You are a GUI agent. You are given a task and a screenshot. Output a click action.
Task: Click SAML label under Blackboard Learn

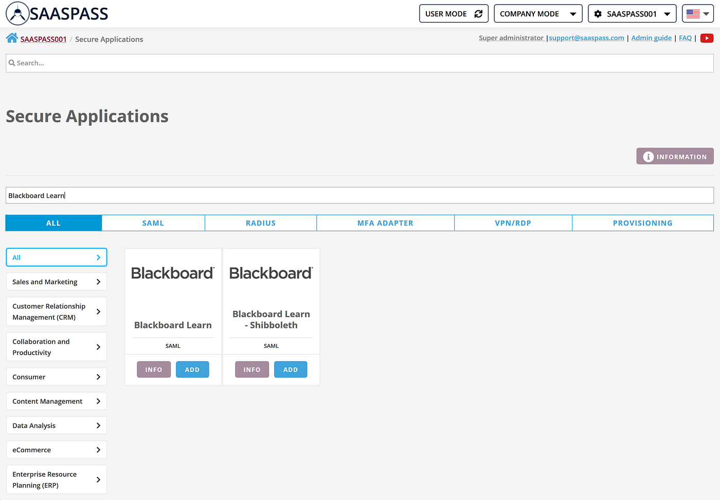[173, 346]
